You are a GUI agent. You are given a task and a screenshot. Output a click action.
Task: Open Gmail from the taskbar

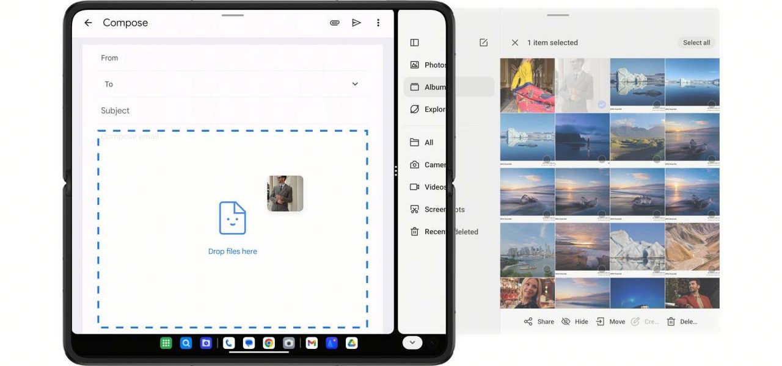pyautogui.click(x=312, y=343)
